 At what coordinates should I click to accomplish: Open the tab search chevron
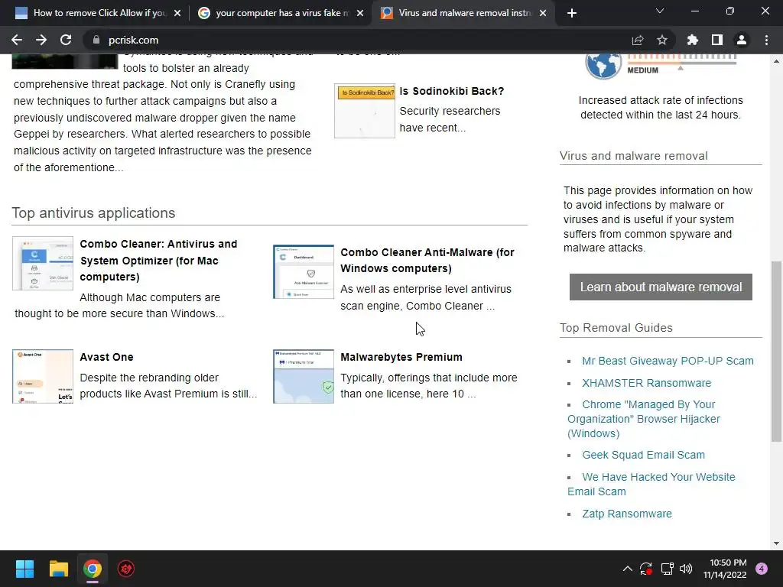click(x=660, y=11)
